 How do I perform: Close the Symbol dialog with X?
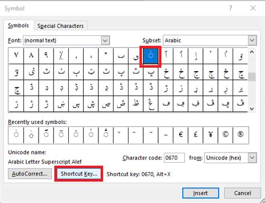(x=253, y=8)
